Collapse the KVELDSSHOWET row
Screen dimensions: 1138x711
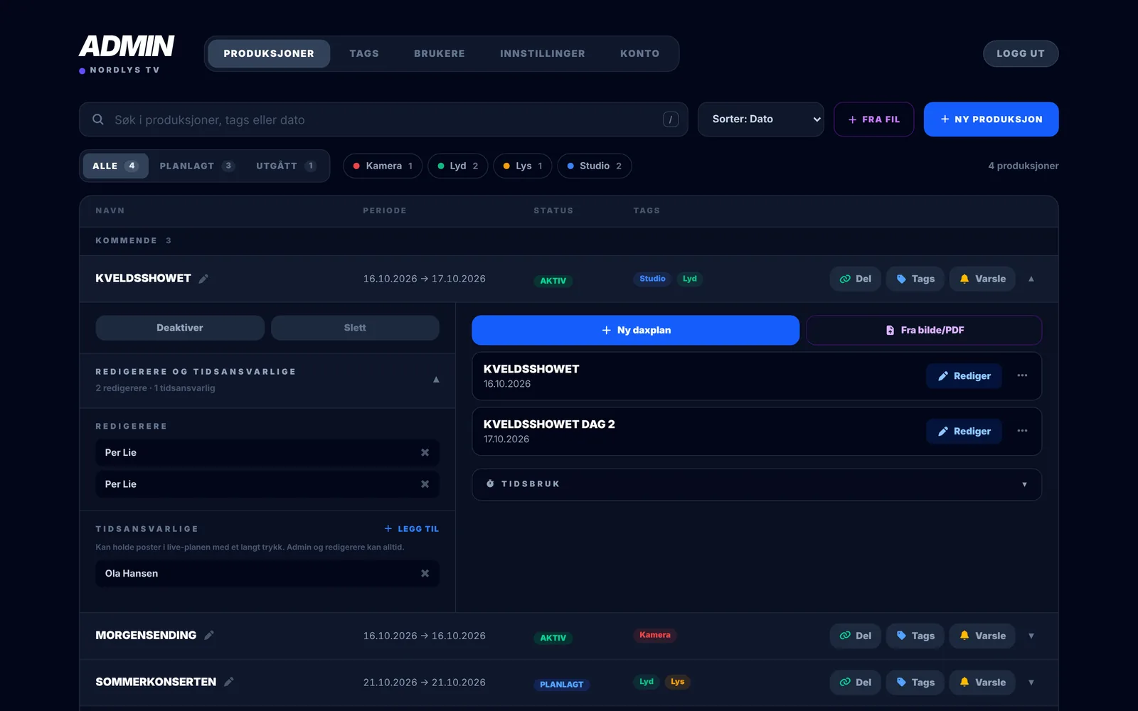[1031, 279]
